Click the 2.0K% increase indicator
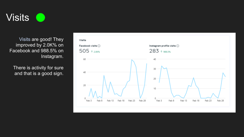 [97, 52]
